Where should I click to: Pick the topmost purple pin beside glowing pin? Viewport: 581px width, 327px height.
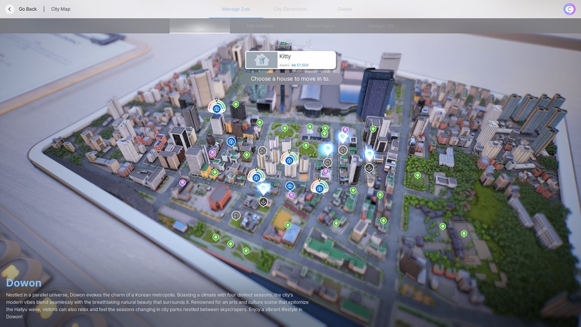[345, 130]
